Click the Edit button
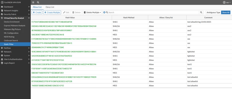Image resolution: width=232 pixels, height=99 pixels. [x=66, y=12]
